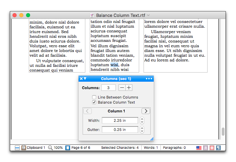Uncheck Balance Column Text

pos(94,102)
